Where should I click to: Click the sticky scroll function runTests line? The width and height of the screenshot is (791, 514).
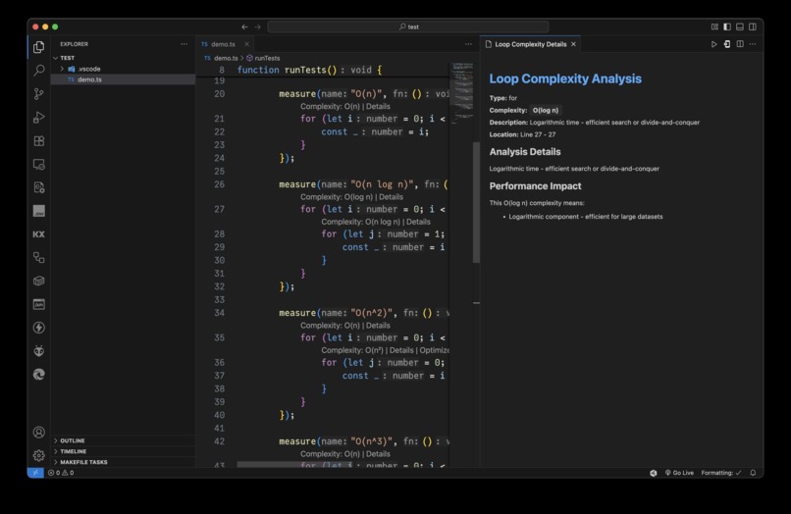(323, 70)
